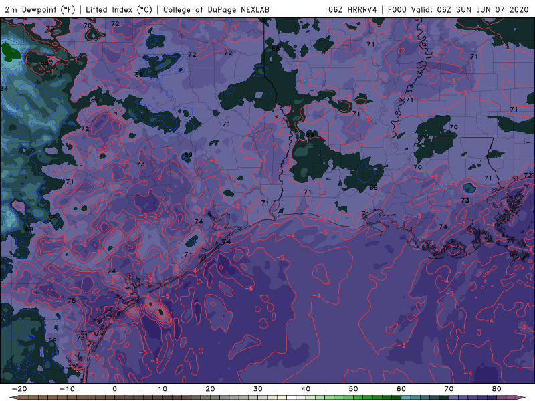Click the 0 label on the color scale

114,389
